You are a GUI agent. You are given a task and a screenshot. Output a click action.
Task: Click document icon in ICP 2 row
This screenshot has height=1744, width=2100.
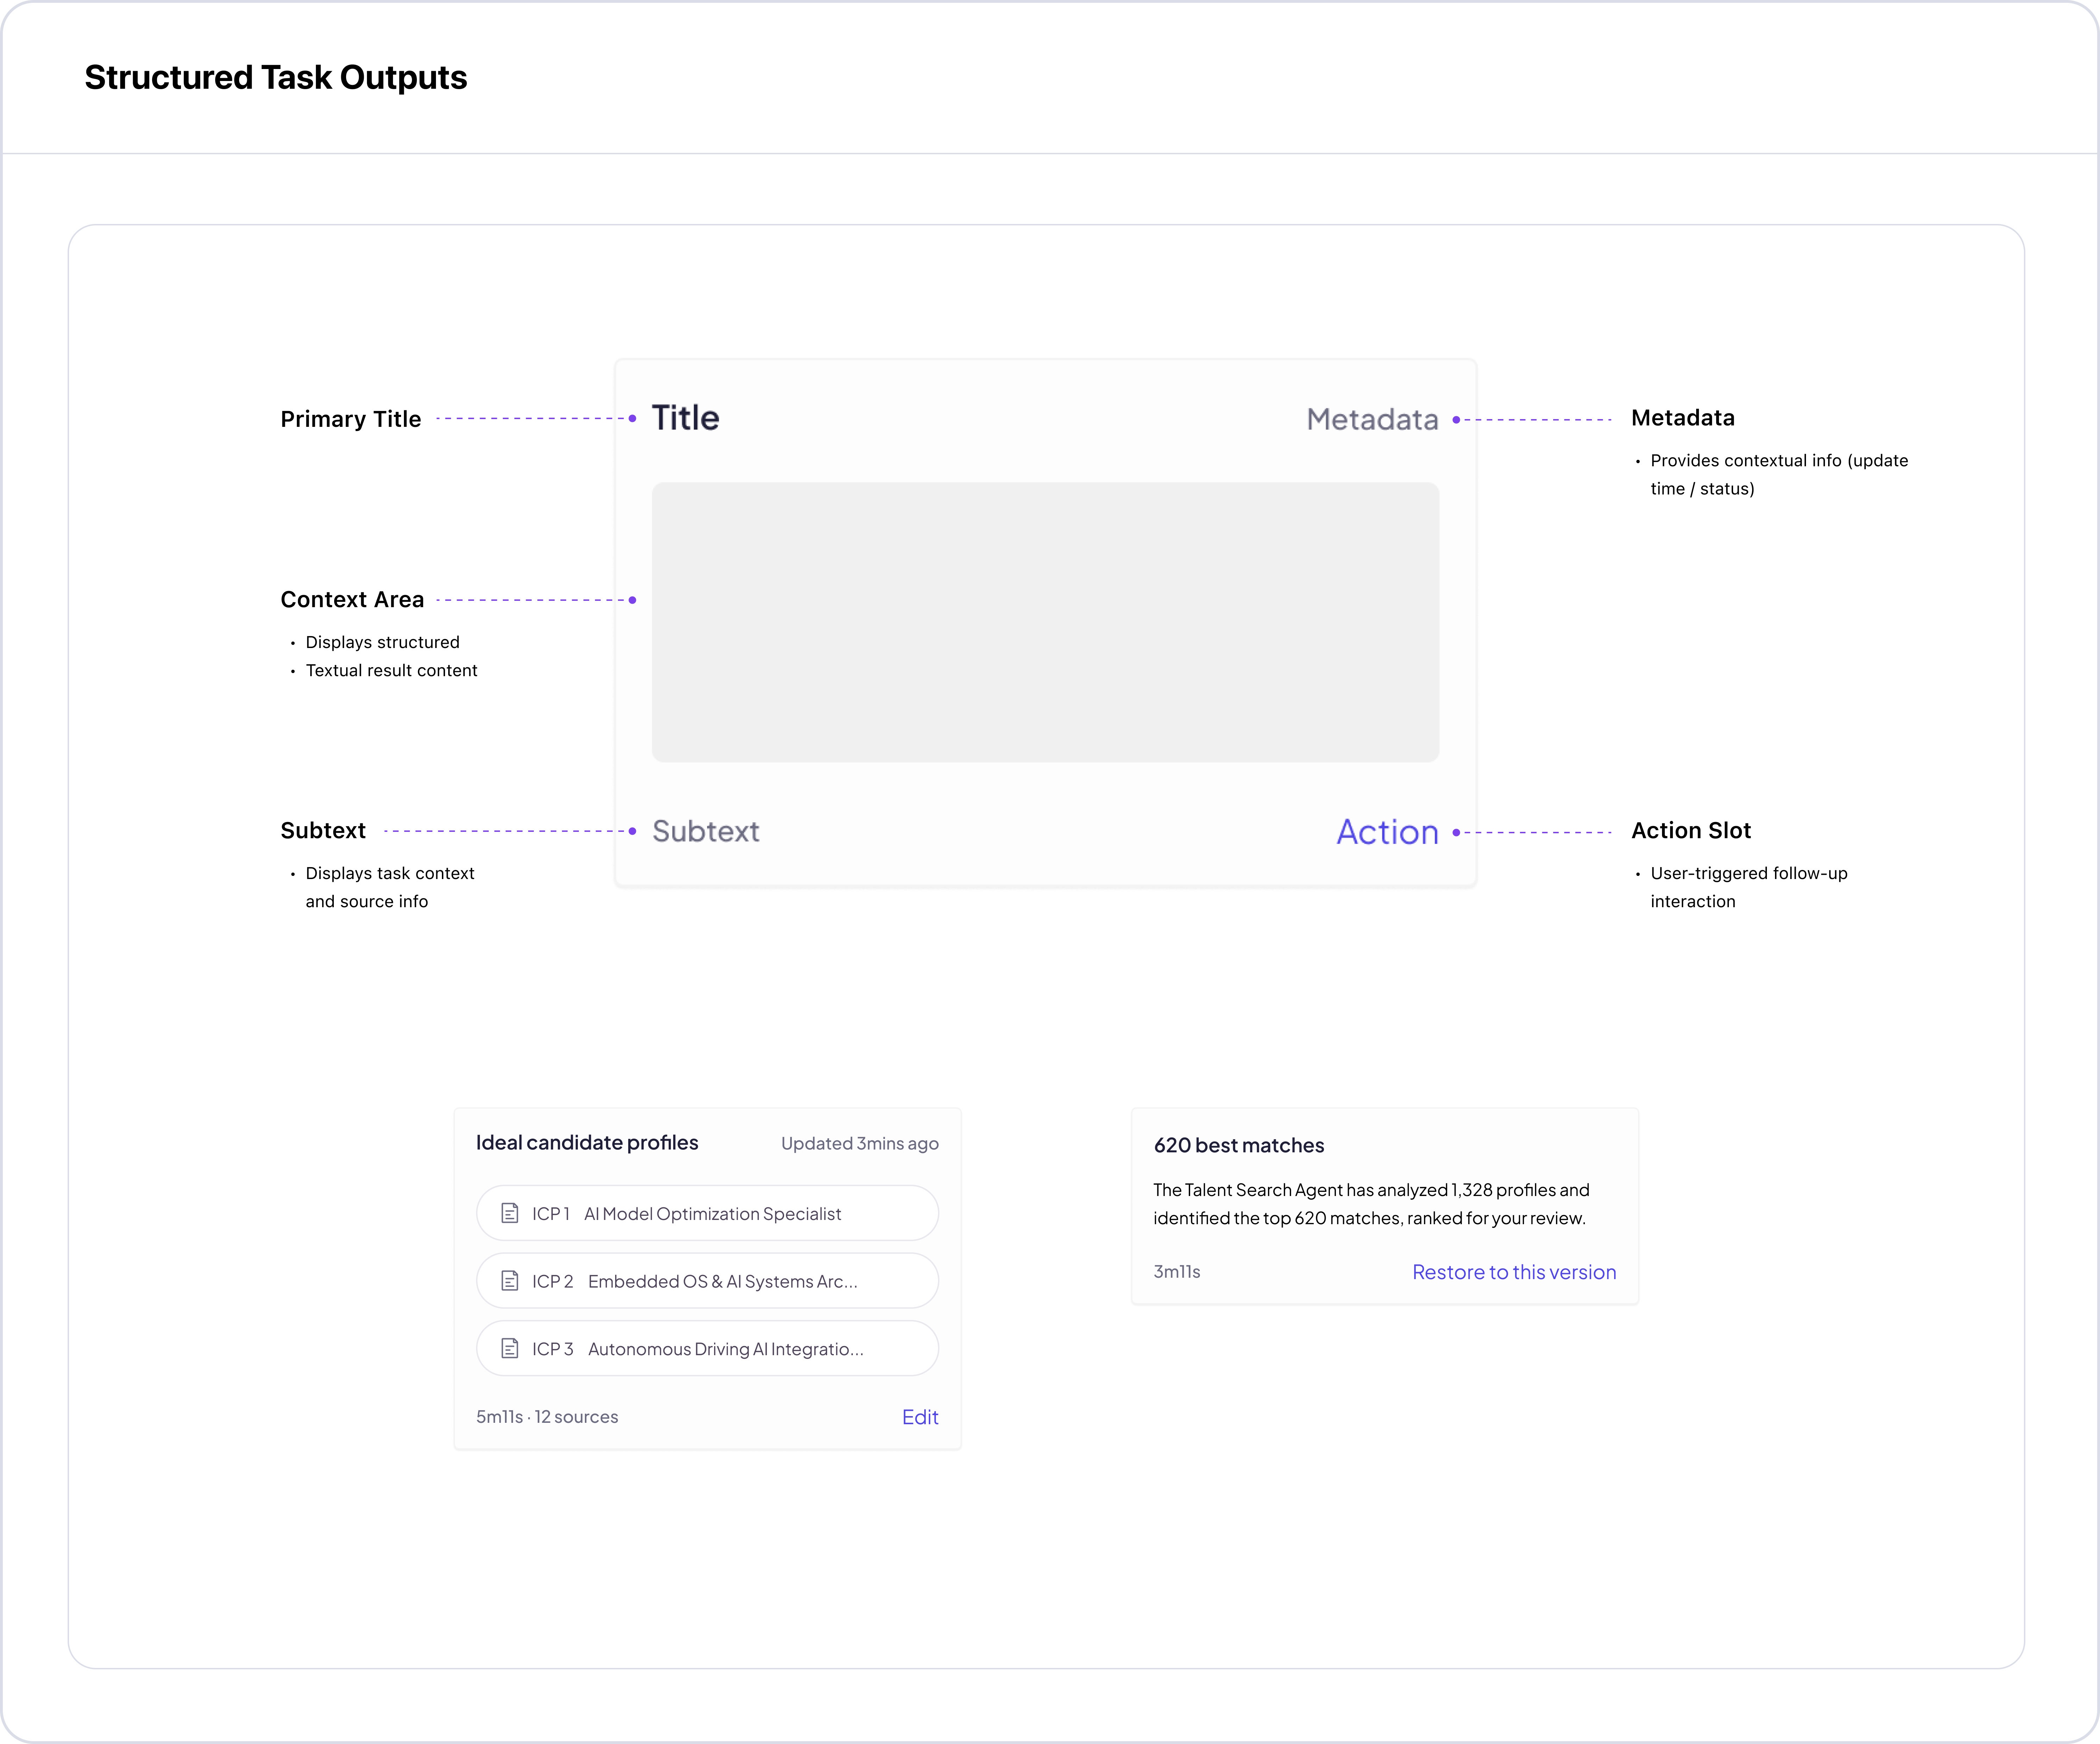click(509, 1281)
